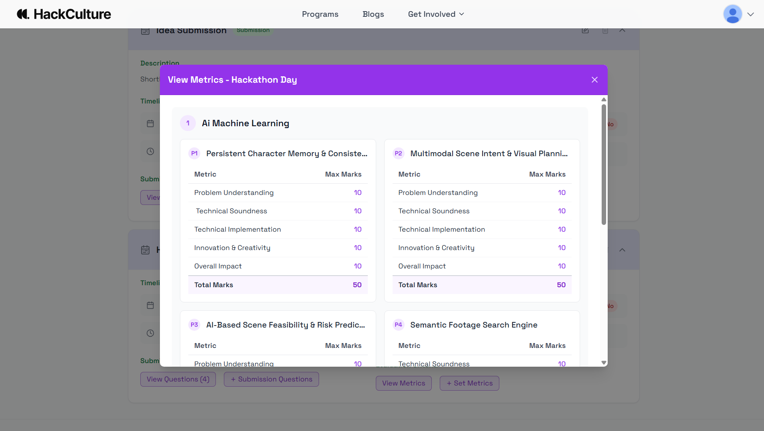The width and height of the screenshot is (764, 431).
Task: Open the user profile avatar
Action: 732,14
